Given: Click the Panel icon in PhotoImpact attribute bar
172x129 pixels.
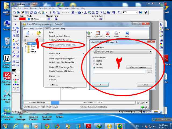Looking at the screenshot, I should [56, 19].
